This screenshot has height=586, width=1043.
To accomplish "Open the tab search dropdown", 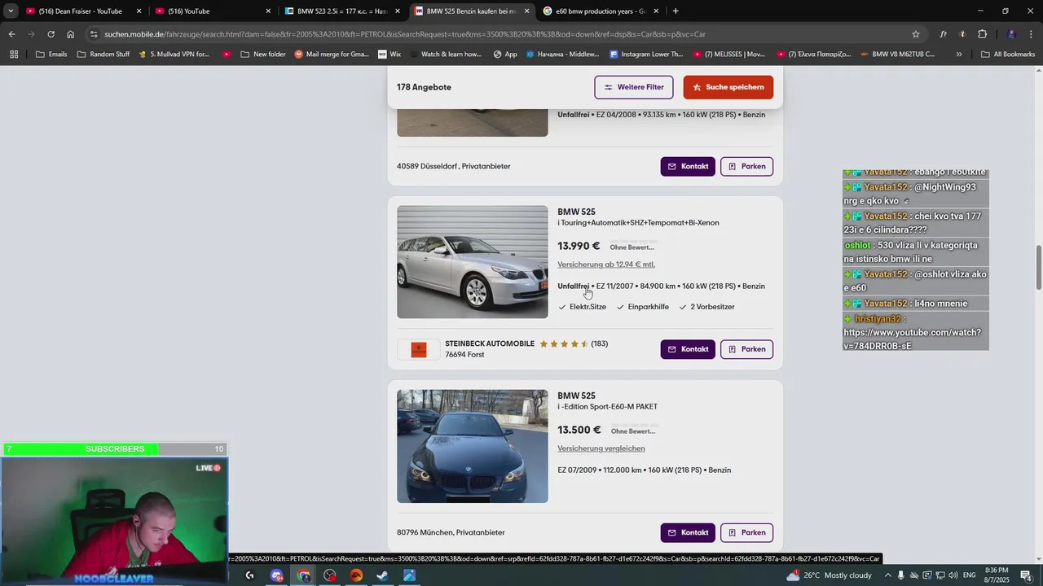I will click(x=11, y=11).
